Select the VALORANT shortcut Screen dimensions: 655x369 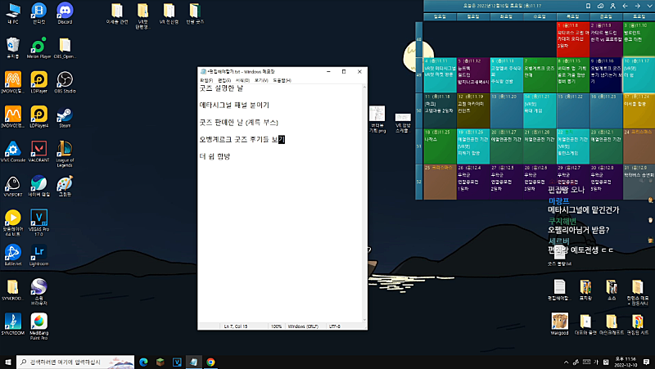click(38, 150)
